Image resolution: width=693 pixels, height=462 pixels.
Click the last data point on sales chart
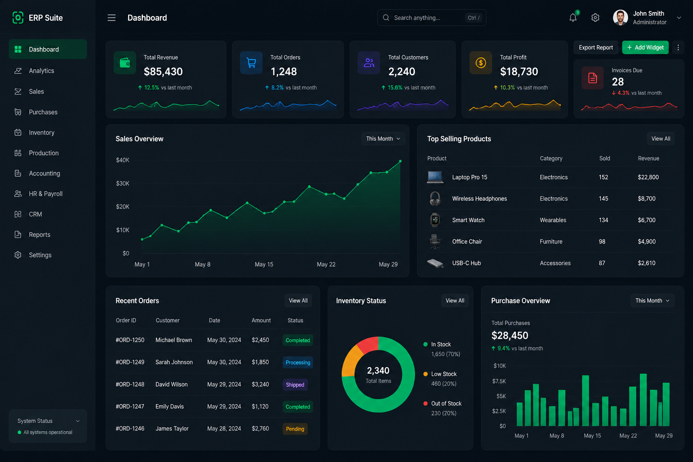400,161
